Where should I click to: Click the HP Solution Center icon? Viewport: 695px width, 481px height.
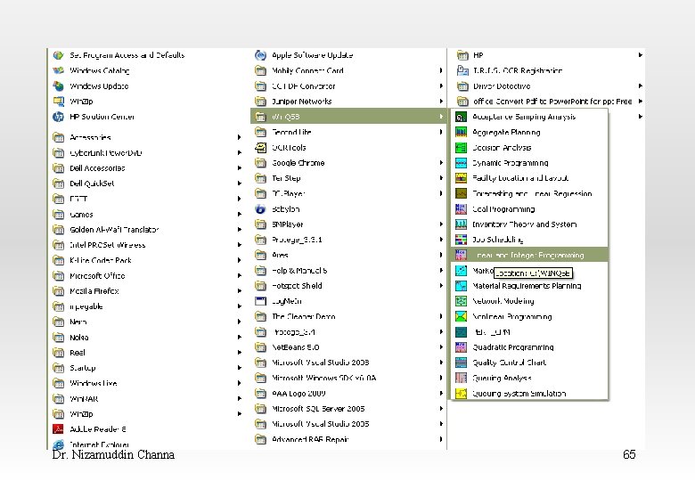59,117
